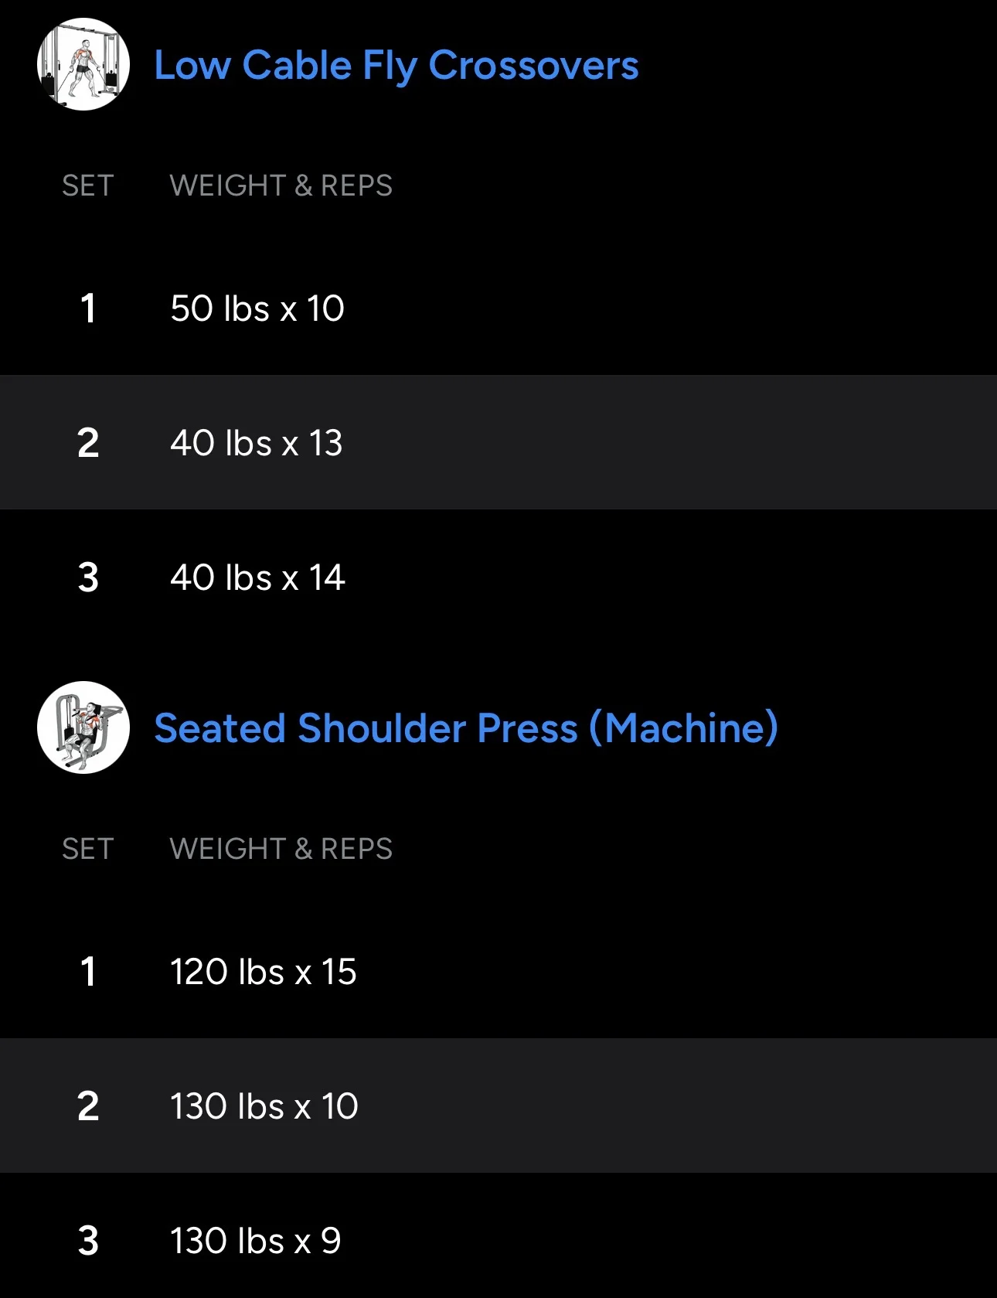997x1298 pixels.
Task: Tap set number 2 of cable fly crossovers
Action: pyautogui.click(x=88, y=443)
